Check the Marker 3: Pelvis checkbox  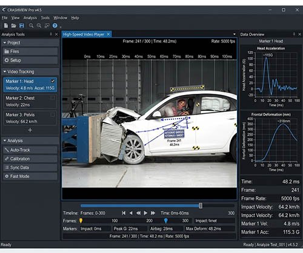53,114
